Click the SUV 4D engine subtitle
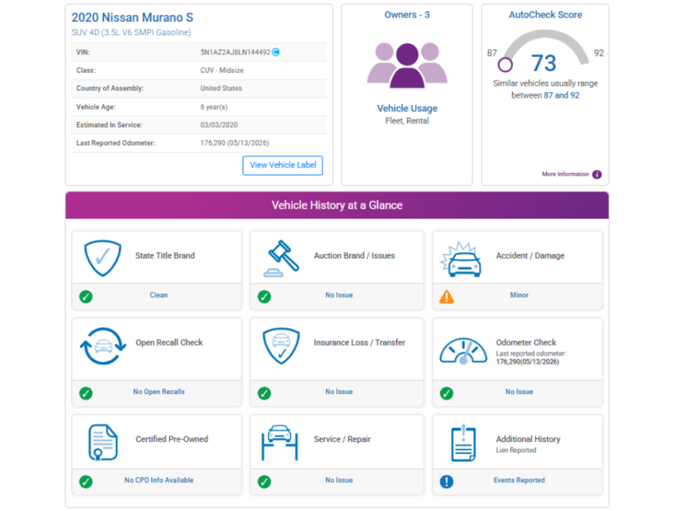The height and width of the screenshot is (511, 675). click(x=131, y=32)
